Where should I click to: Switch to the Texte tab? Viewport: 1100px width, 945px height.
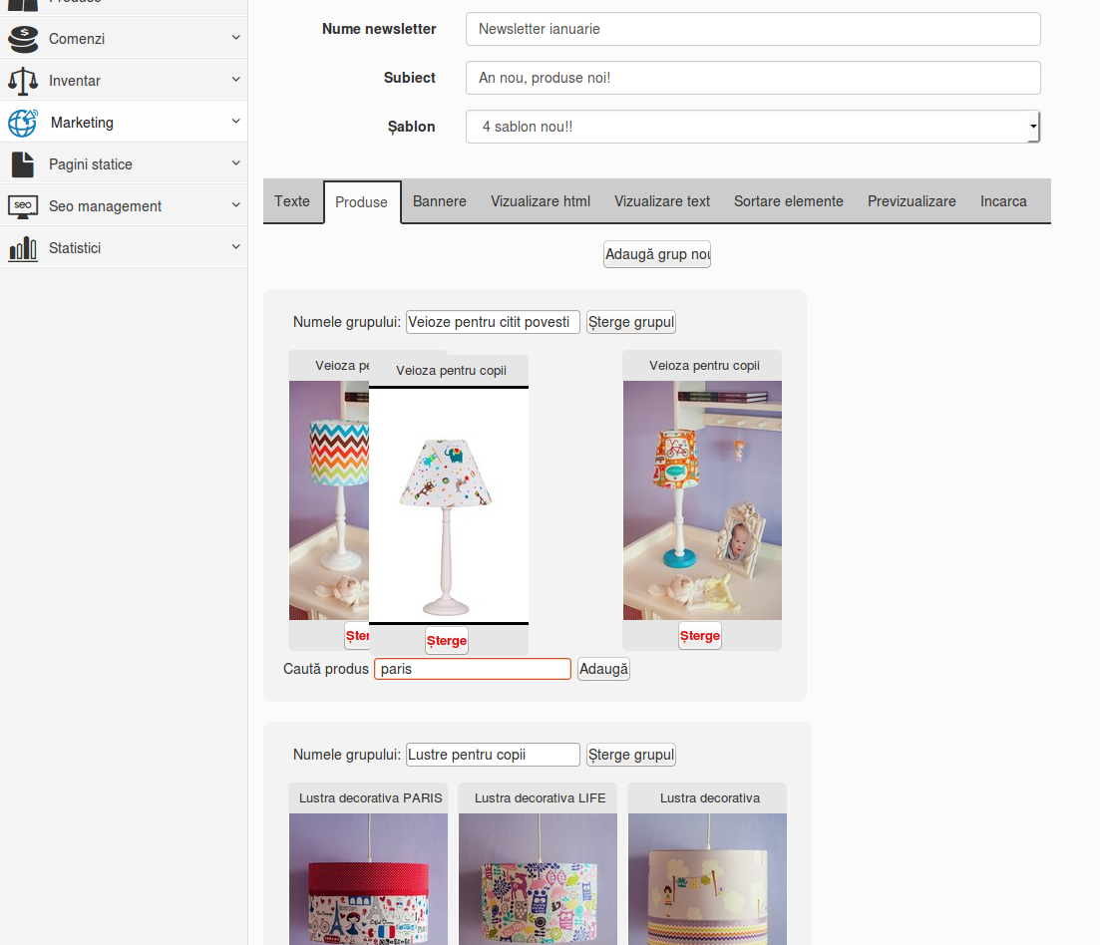(x=292, y=201)
